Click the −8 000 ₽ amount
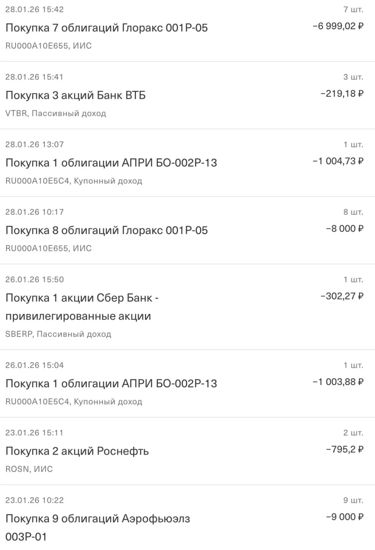Image resolution: width=375 pixels, height=550 pixels. 345,229
